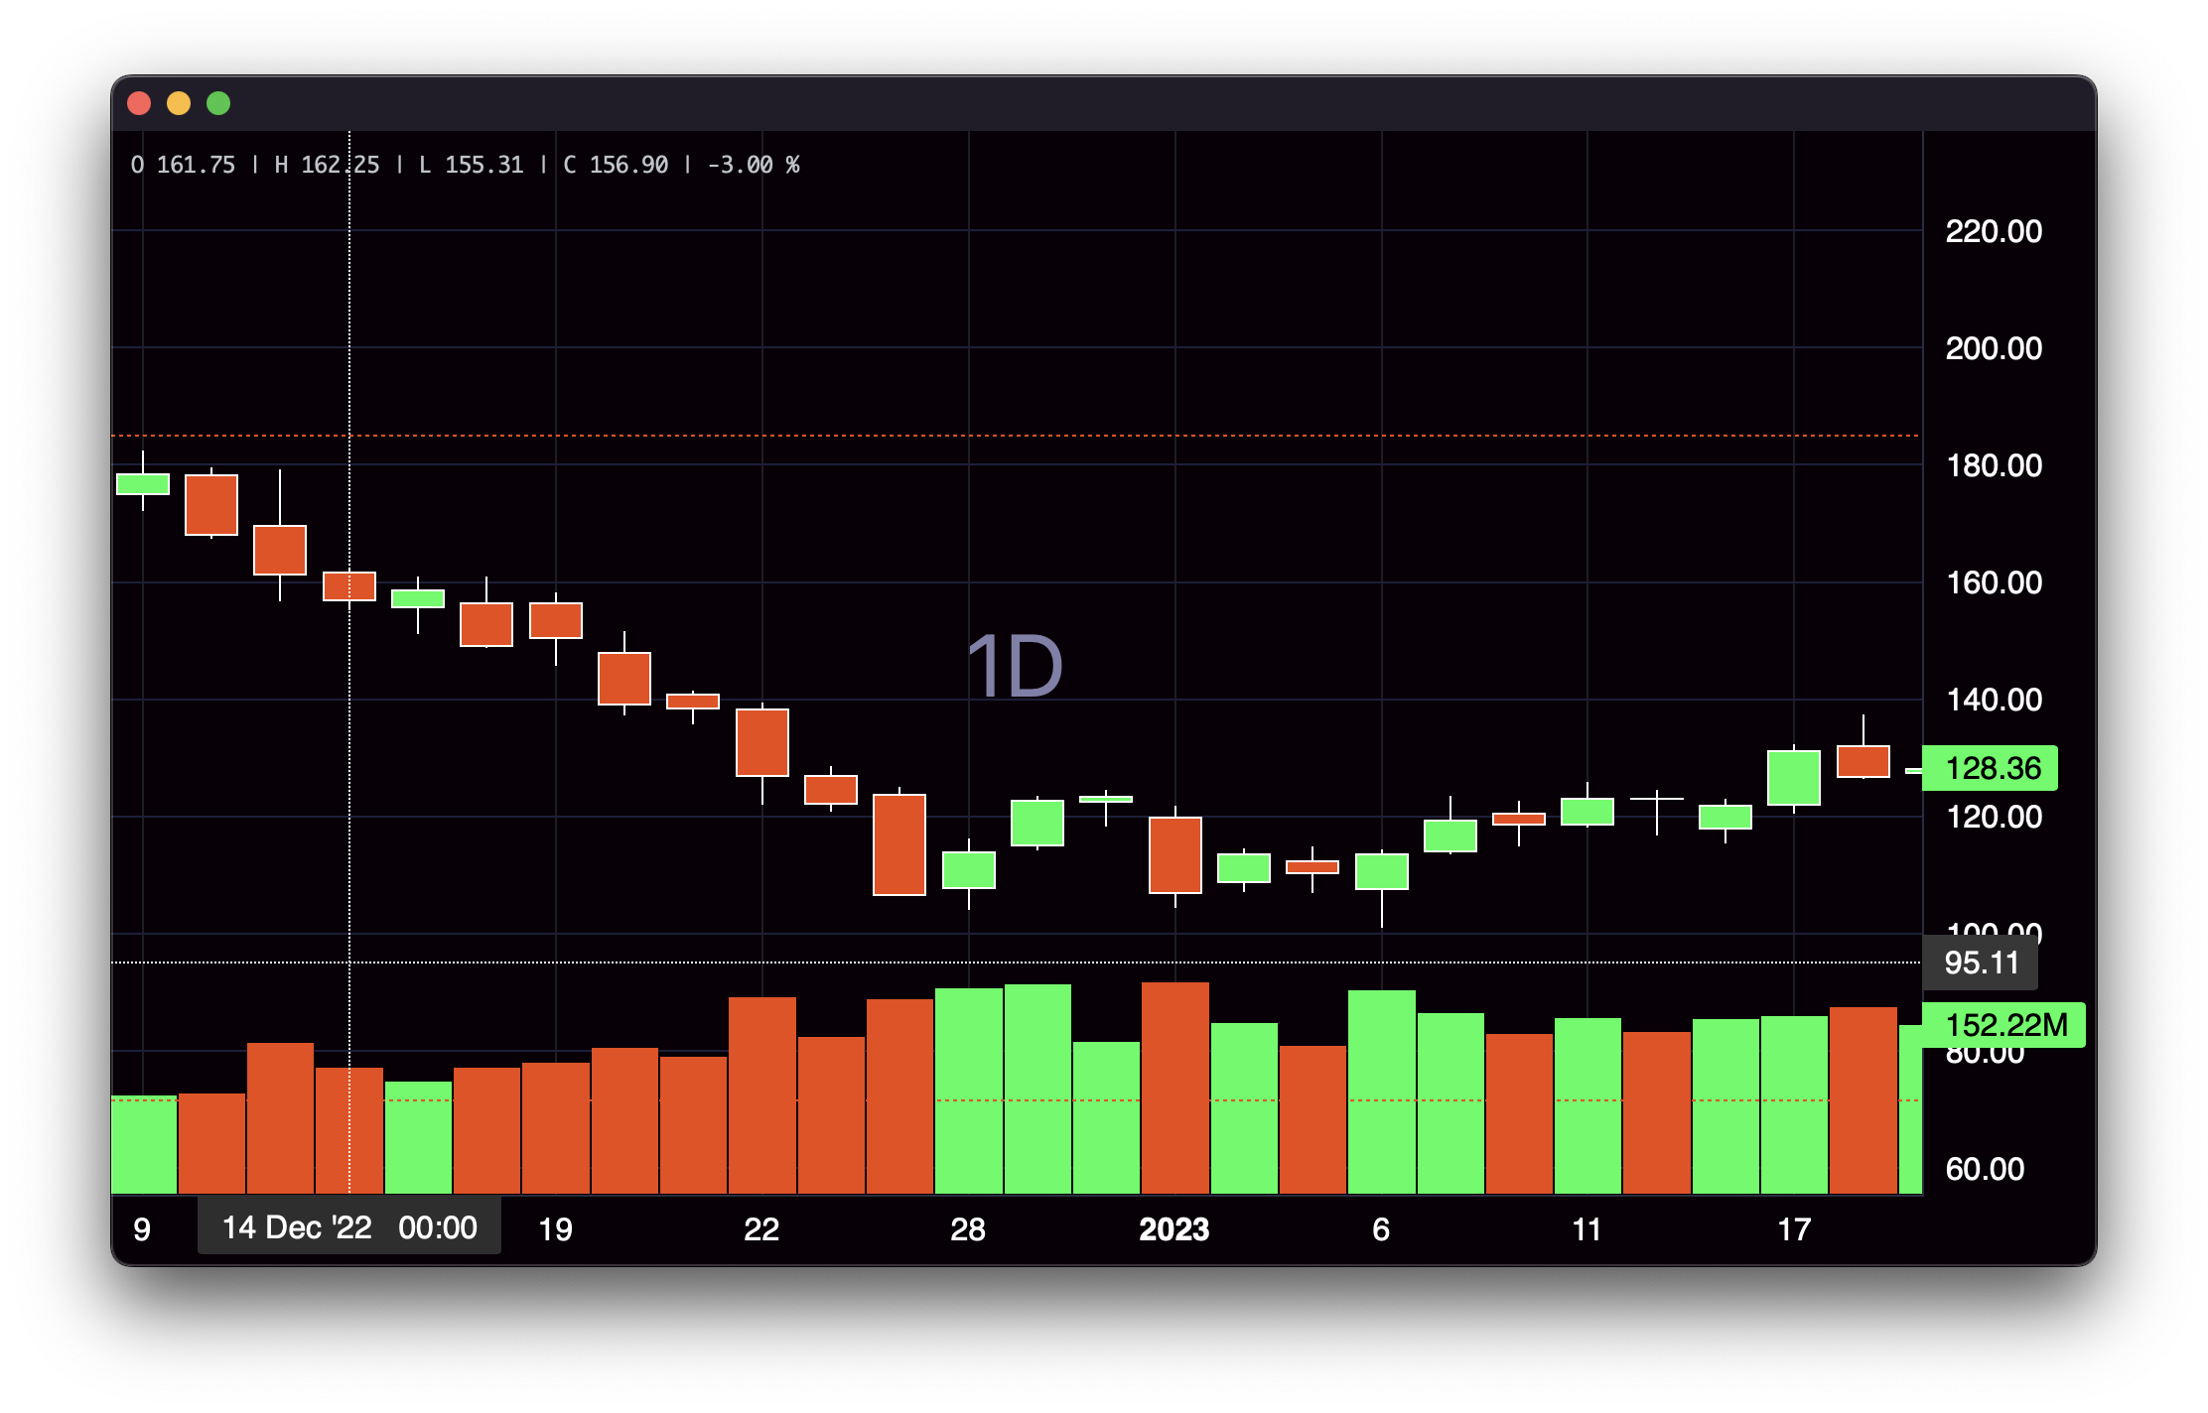This screenshot has width=2208, height=1413.
Task: Click the tall red volume bar above 2023
Action: pos(1174,1087)
